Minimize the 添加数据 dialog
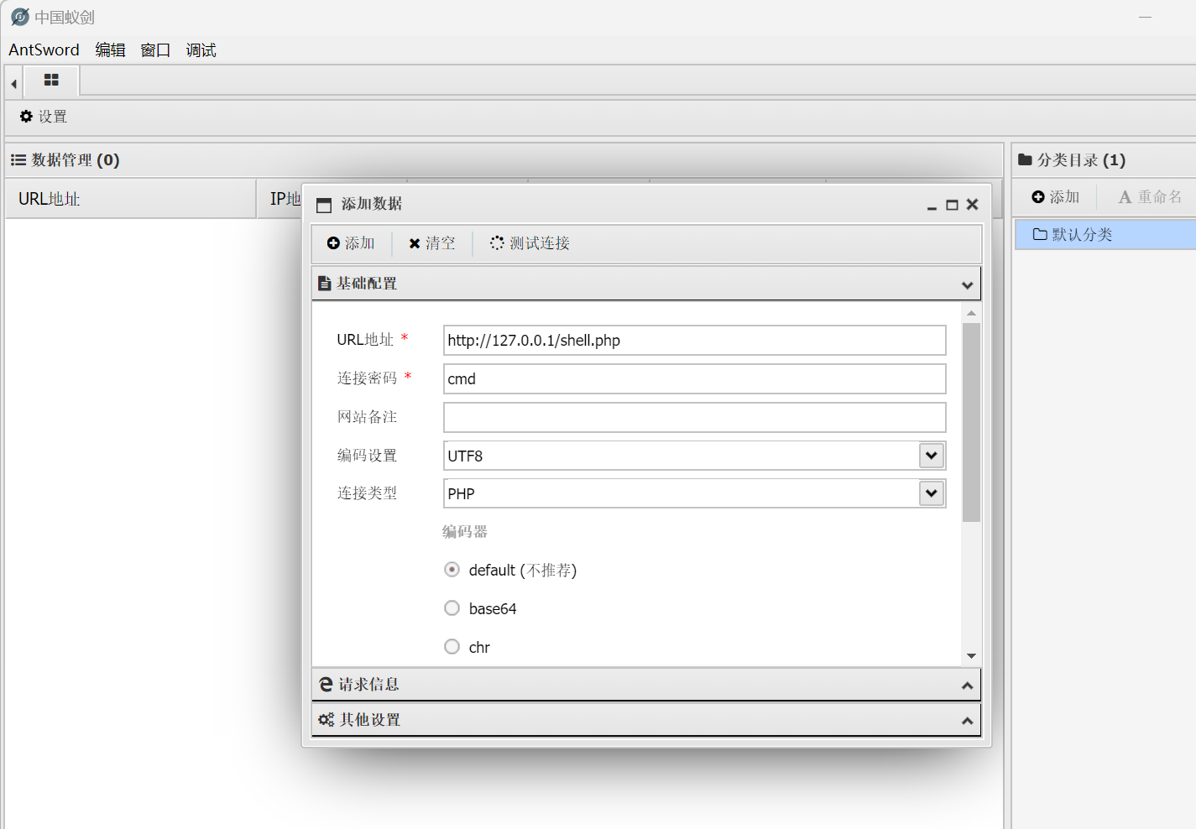Viewport: 1196px width, 829px height. [932, 206]
